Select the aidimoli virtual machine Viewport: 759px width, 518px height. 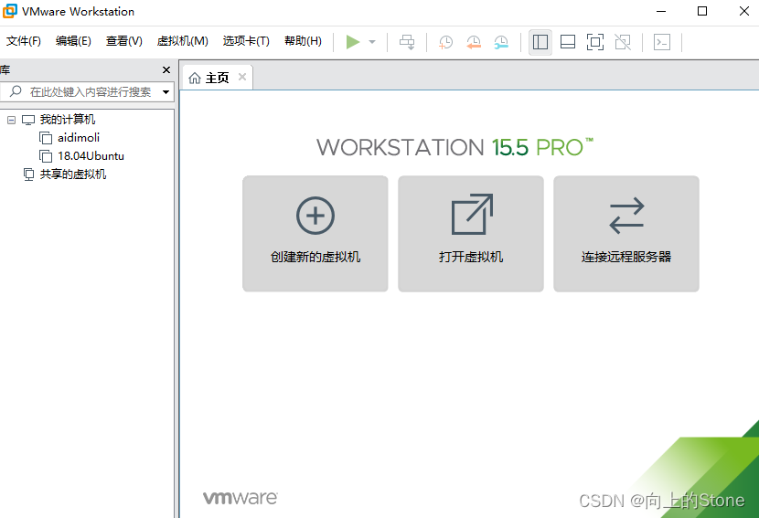(79, 138)
